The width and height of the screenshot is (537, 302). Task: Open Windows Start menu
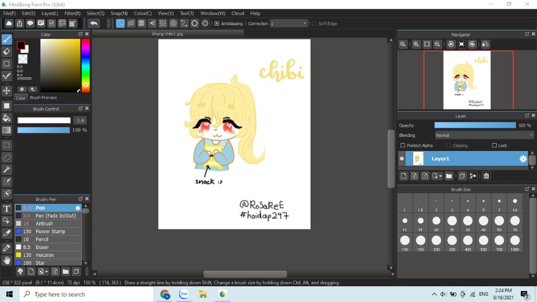tap(9, 294)
